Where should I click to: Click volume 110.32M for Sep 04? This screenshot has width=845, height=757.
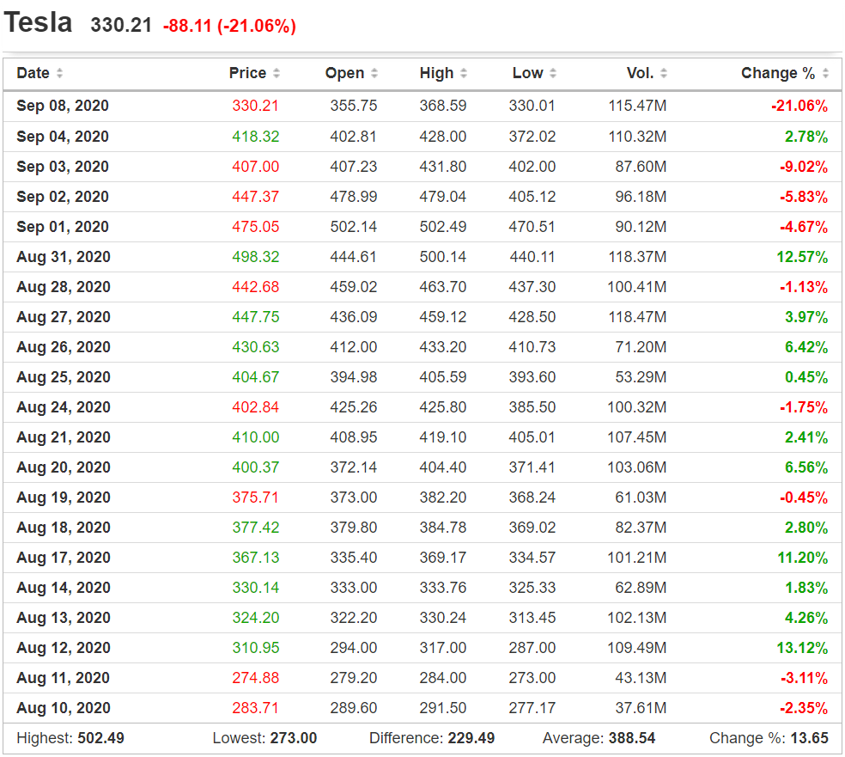[x=637, y=137]
